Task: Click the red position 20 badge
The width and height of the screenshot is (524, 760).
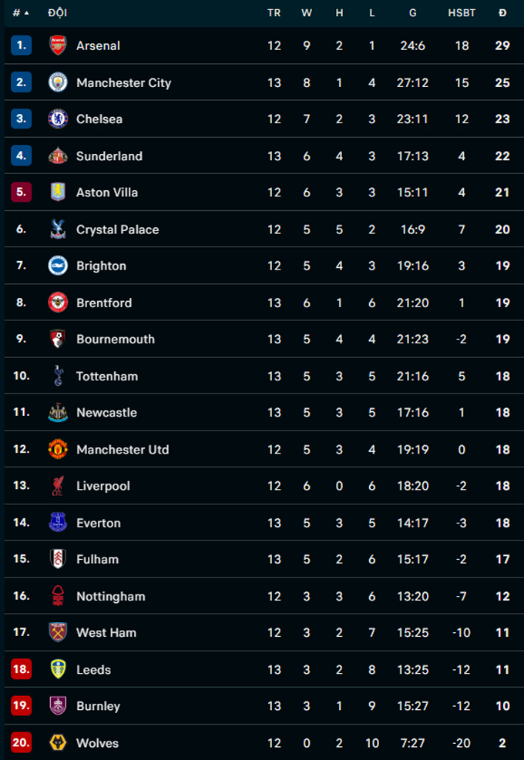Action: pyautogui.click(x=21, y=743)
